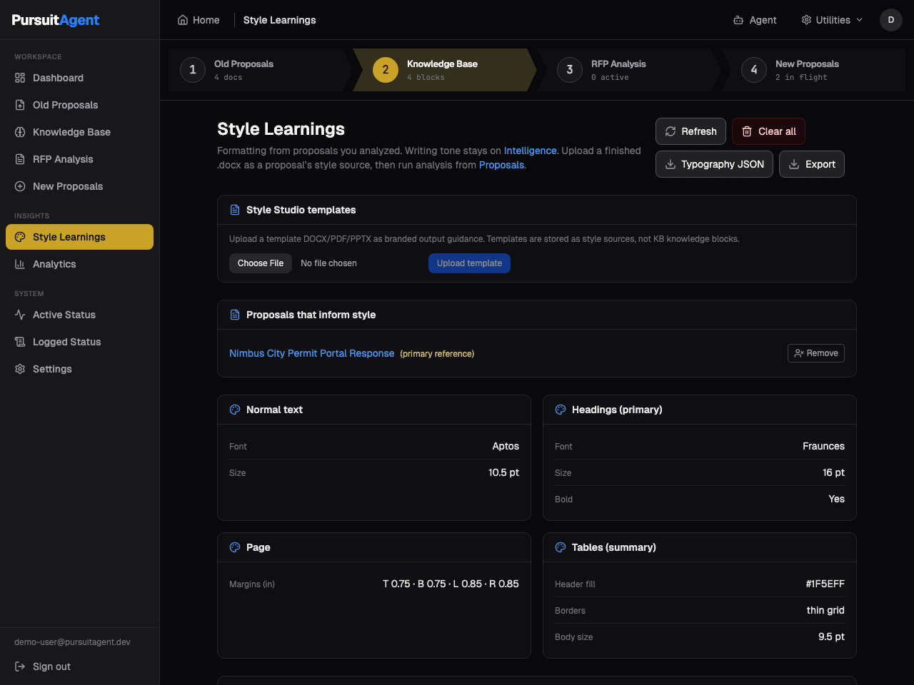This screenshot has width=914, height=685.
Task: Click the Fraunces heading font value
Action: [823, 446]
